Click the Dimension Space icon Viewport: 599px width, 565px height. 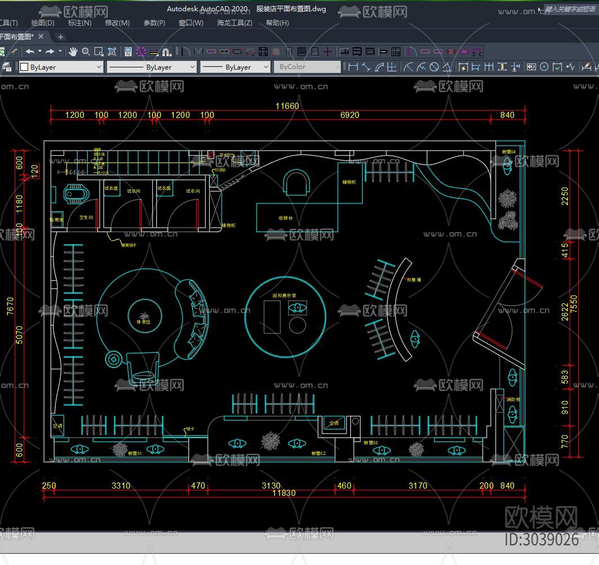coord(502,67)
